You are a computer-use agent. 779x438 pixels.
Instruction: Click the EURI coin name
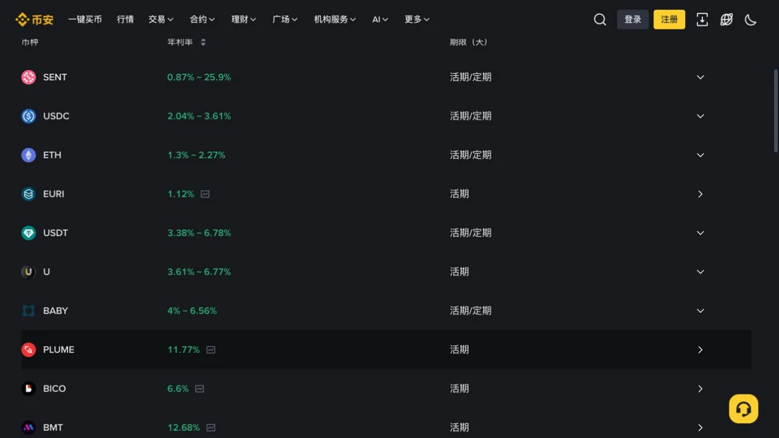pos(54,194)
